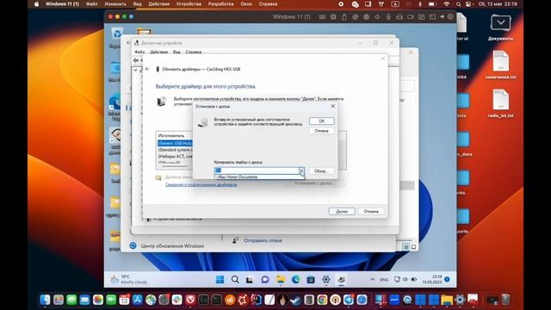551x310 pixels.
Task: Click the back arrow in the update drivers wizard
Action: tap(147, 69)
